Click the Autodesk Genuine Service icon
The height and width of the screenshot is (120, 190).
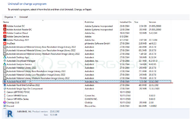point(5,64)
